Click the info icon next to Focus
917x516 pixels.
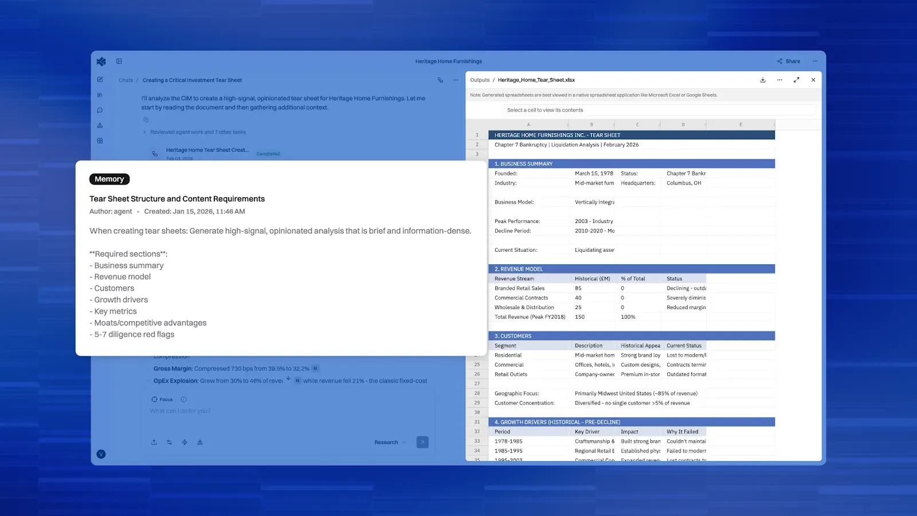pyautogui.click(x=183, y=400)
